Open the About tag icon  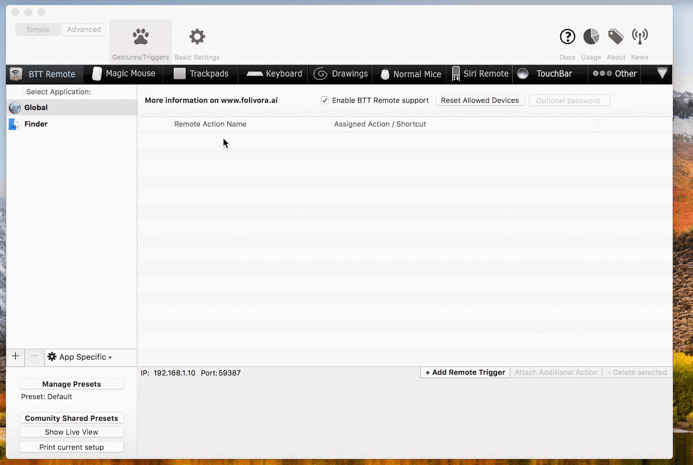[x=616, y=37]
